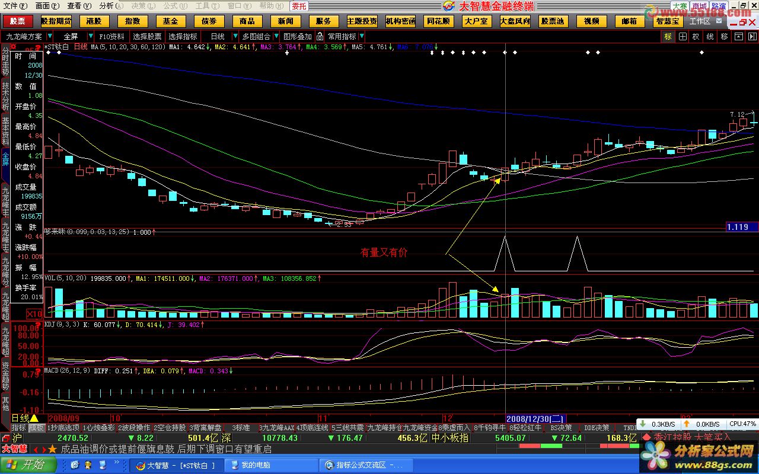Open the 同花顺 section
Viewport: 759px width, 474px height.
438,21
